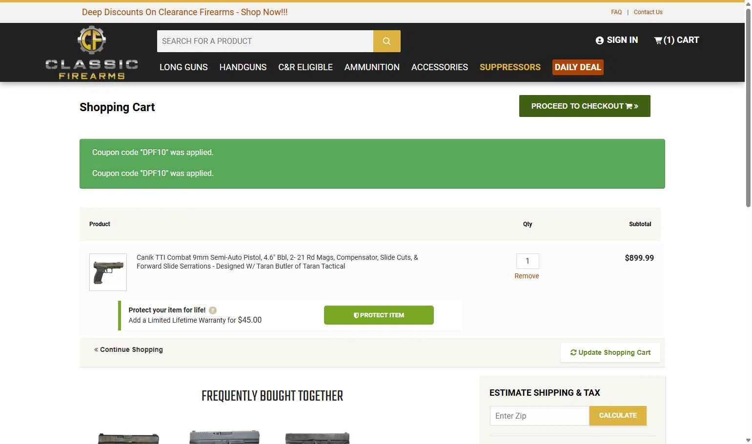Click the search magnifier button
This screenshot has width=752, height=444.
click(387, 41)
